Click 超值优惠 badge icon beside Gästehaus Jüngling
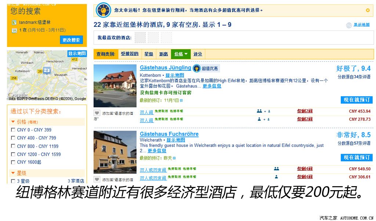Viewport: 376px width, 221px height. [x=197, y=68]
